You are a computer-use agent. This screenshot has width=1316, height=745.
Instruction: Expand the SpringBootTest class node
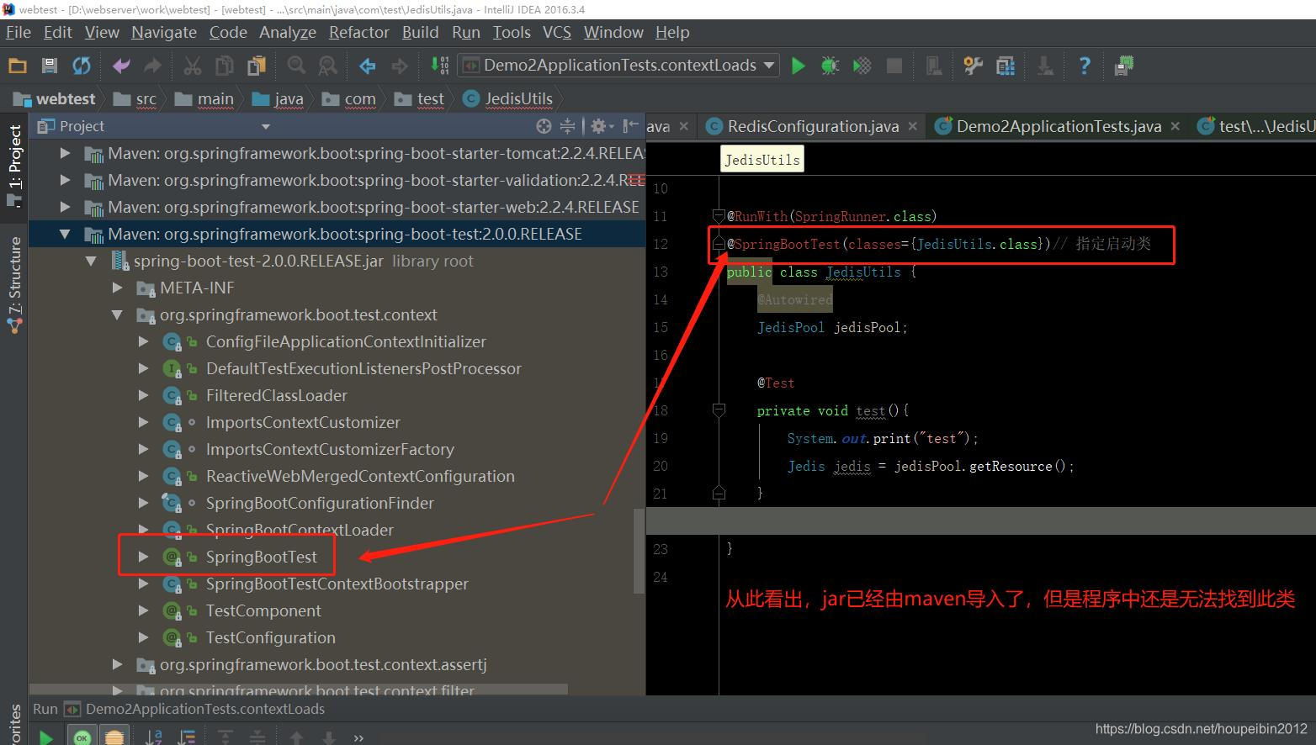[x=143, y=557]
